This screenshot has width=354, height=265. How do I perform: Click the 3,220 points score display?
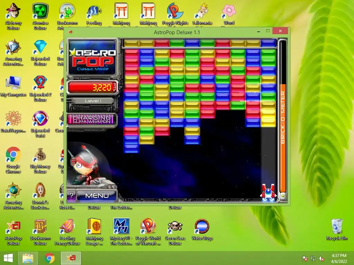(93, 87)
